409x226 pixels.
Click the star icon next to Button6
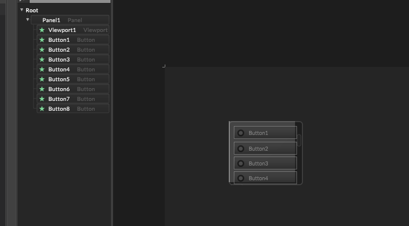[x=42, y=89]
